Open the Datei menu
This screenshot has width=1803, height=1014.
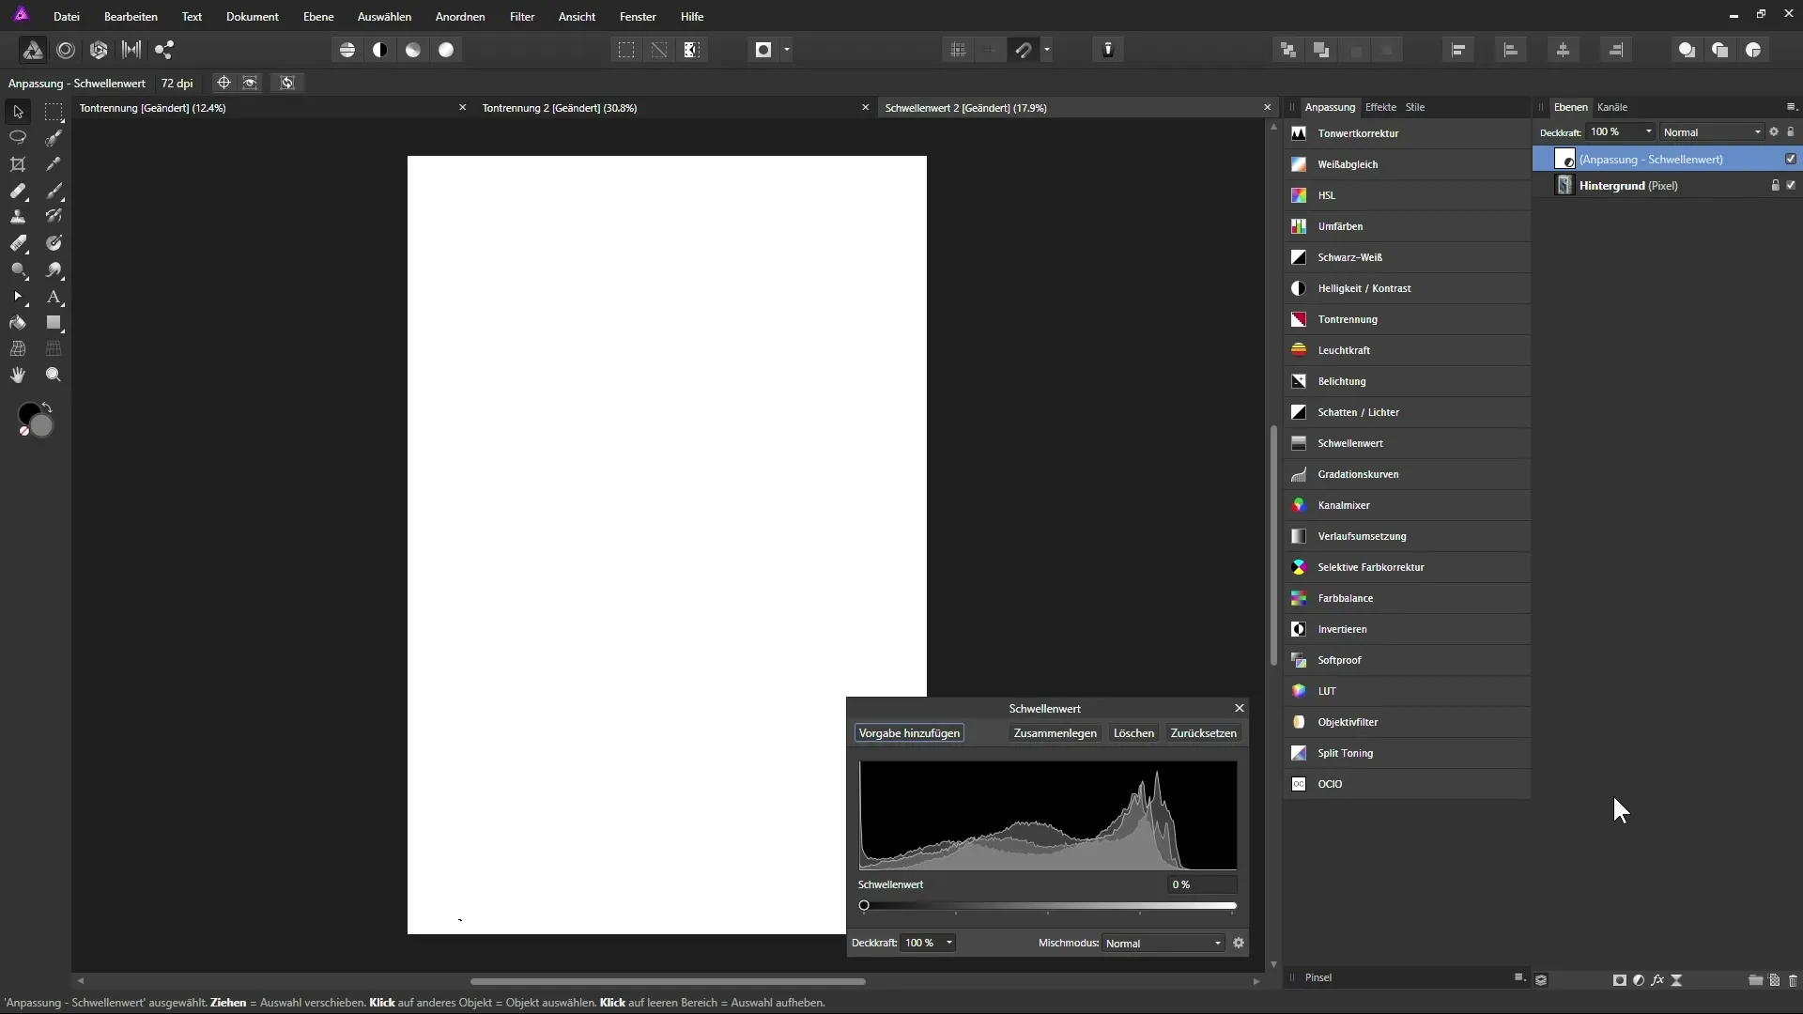pos(66,17)
